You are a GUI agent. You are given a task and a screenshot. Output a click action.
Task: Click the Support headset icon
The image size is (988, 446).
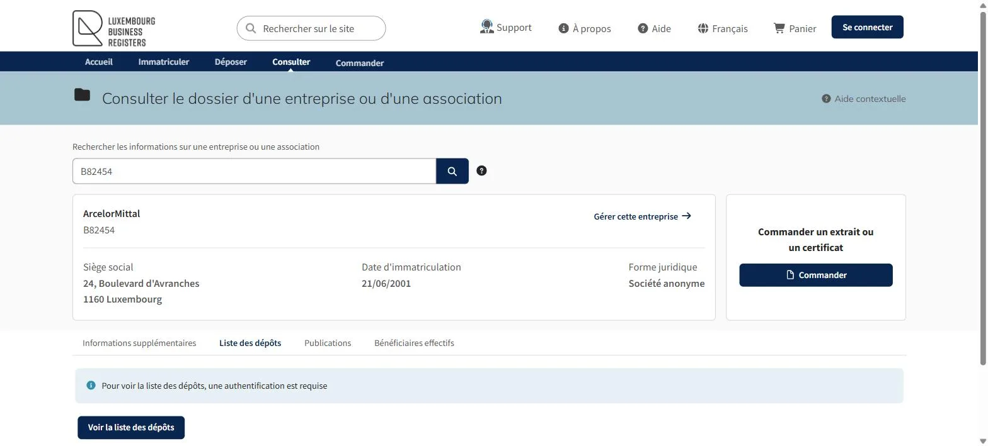[486, 26]
